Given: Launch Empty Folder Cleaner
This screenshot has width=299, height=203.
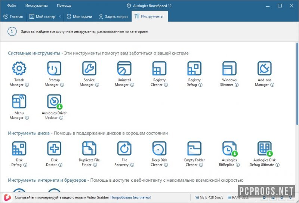Looking at the screenshot, I should [194, 148].
